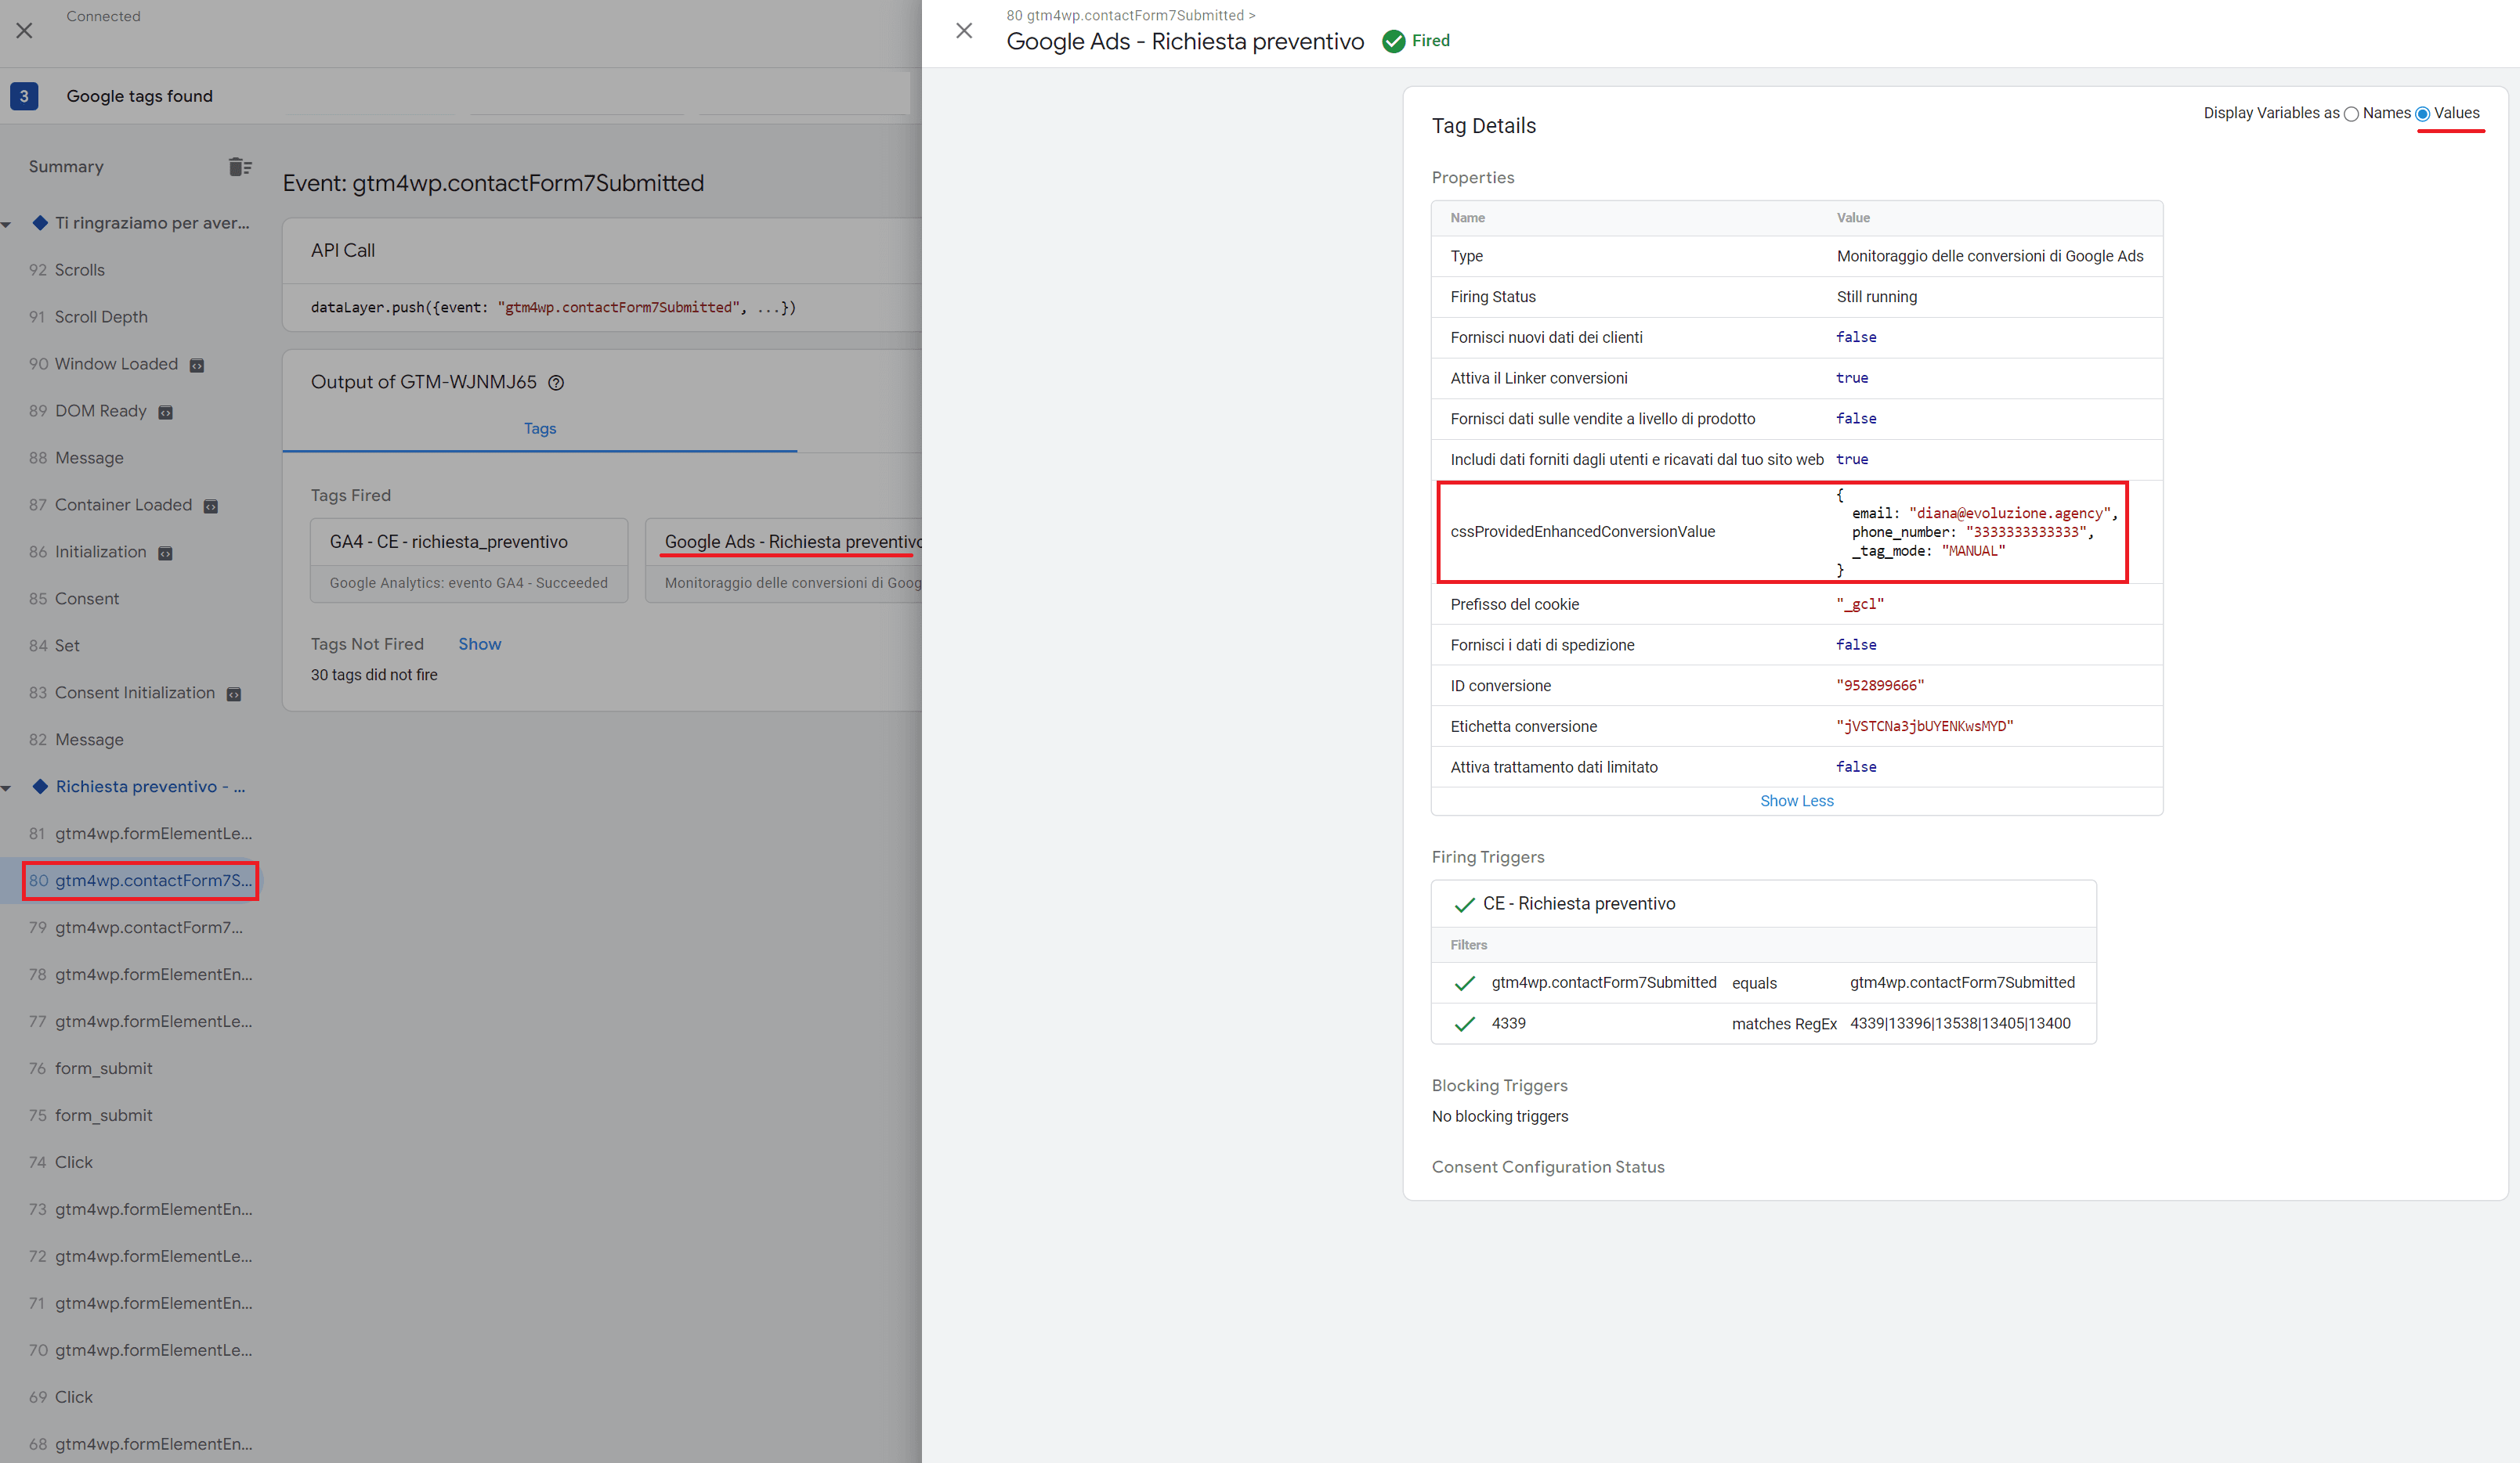Click the Consent Configuration Status heading

tap(1548, 1167)
